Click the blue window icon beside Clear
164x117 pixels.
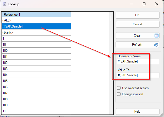tap(156, 36)
